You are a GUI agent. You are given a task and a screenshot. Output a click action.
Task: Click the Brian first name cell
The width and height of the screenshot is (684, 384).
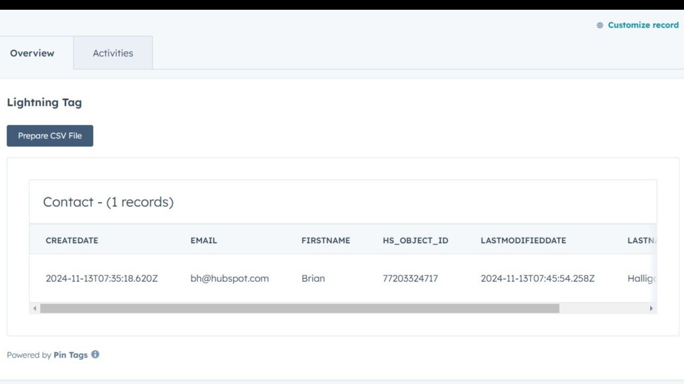[313, 279]
